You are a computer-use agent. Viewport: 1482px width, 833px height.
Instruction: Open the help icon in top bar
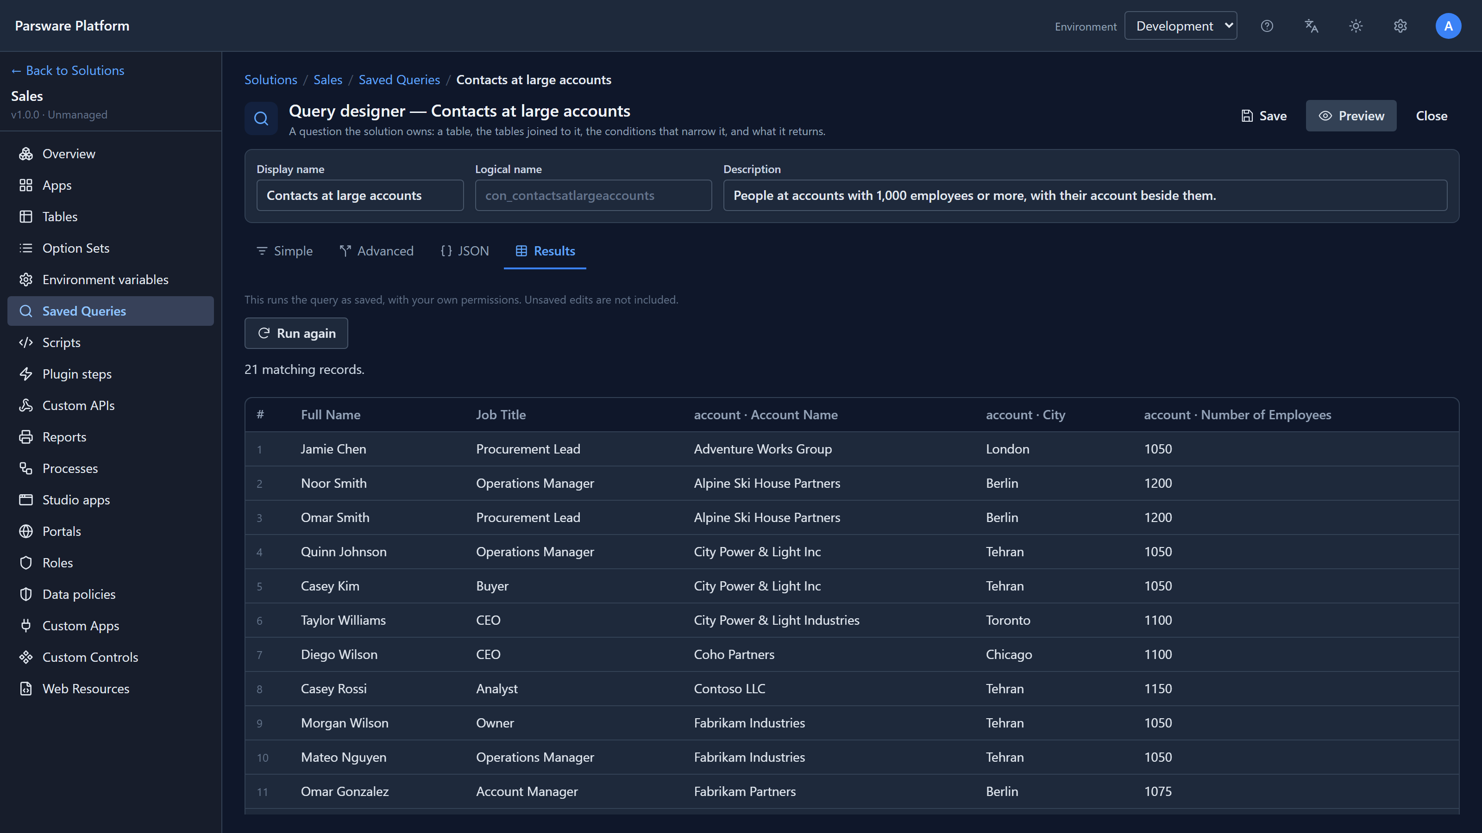coord(1267,26)
